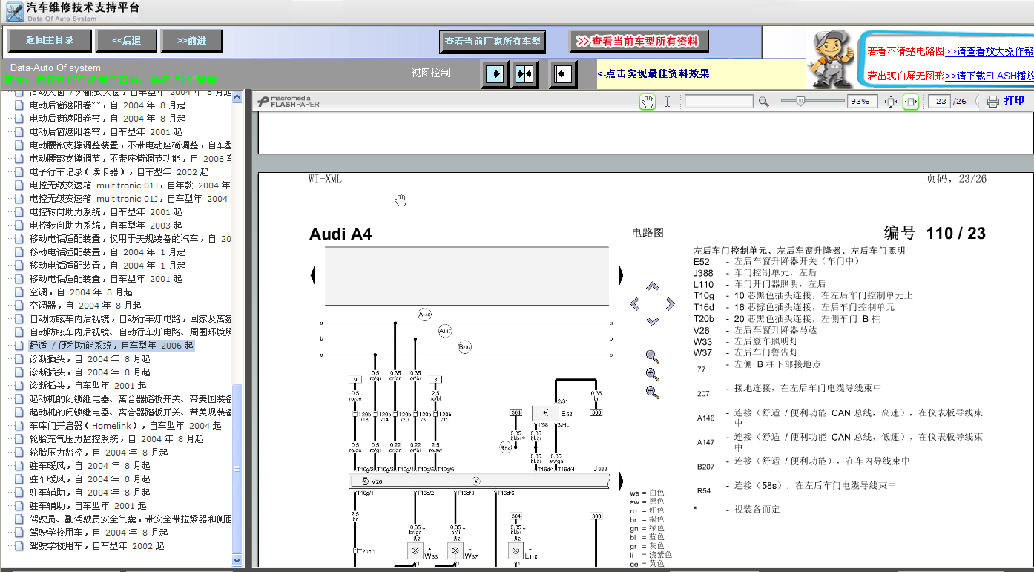
Task: Click the tree list scrollbar thumb
Action: (x=237, y=468)
